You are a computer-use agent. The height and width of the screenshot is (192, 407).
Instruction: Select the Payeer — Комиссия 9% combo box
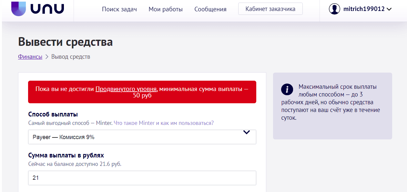click(136, 137)
